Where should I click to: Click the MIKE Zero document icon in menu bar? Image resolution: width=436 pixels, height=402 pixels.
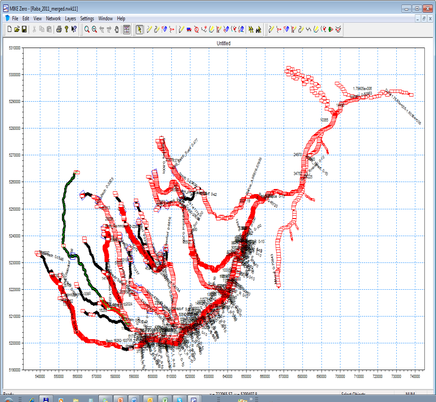coord(7,18)
